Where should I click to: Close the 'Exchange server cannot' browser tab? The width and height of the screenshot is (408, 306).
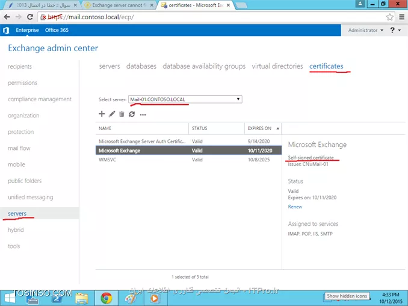point(152,5)
